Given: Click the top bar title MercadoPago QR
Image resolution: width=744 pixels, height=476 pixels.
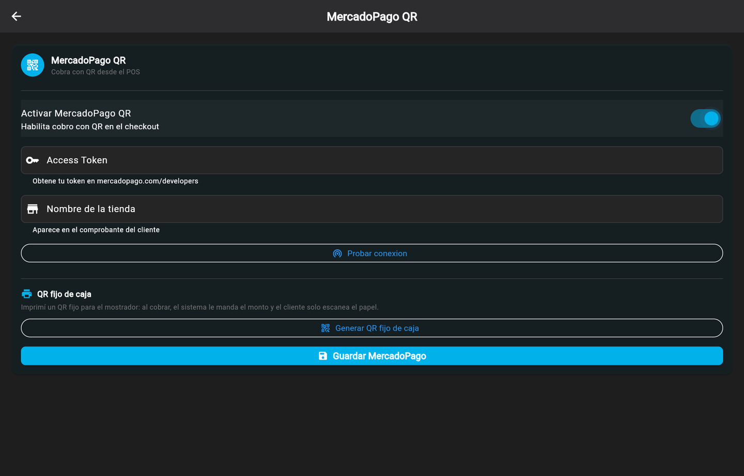Looking at the screenshot, I should click(x=372, y=17).
